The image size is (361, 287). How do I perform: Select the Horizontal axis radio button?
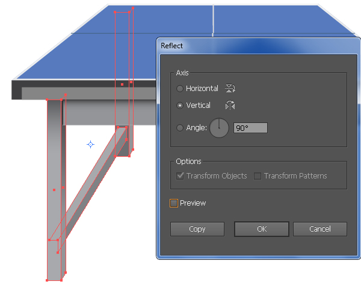(x=179, y=89)
